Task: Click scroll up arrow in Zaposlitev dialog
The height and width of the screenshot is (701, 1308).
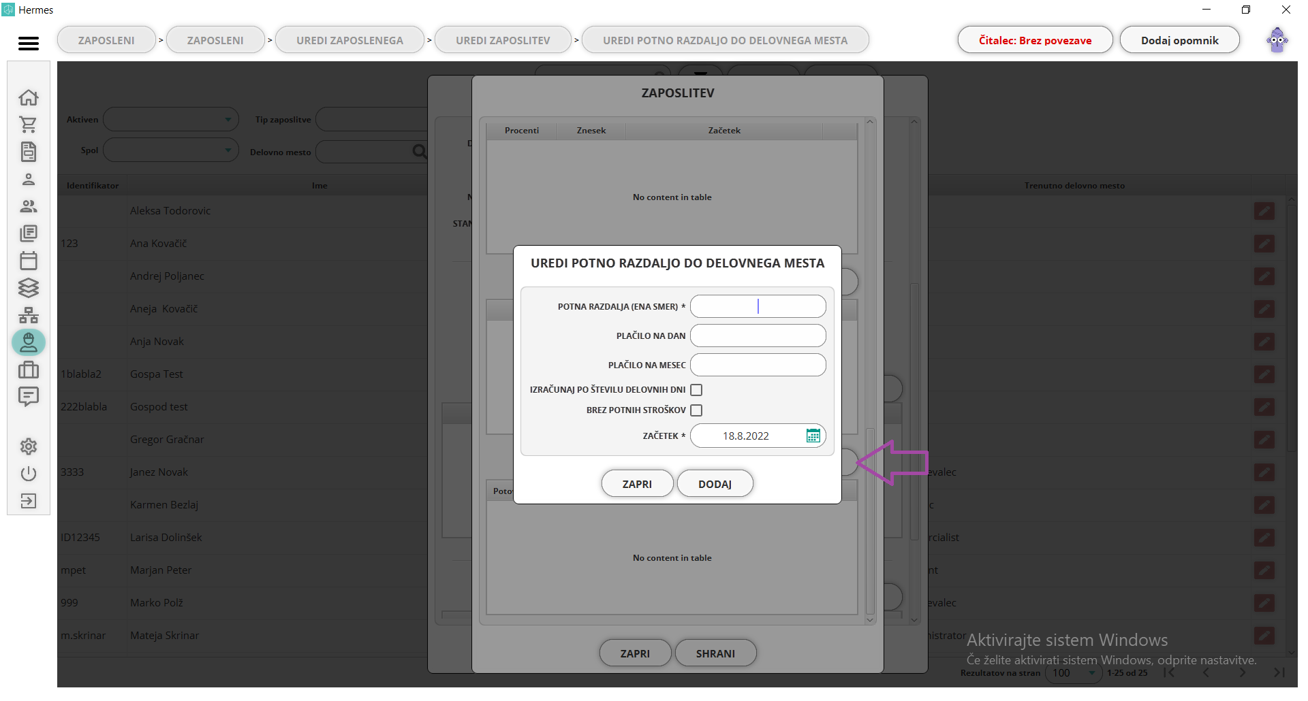Action: [x=870, y=122]
